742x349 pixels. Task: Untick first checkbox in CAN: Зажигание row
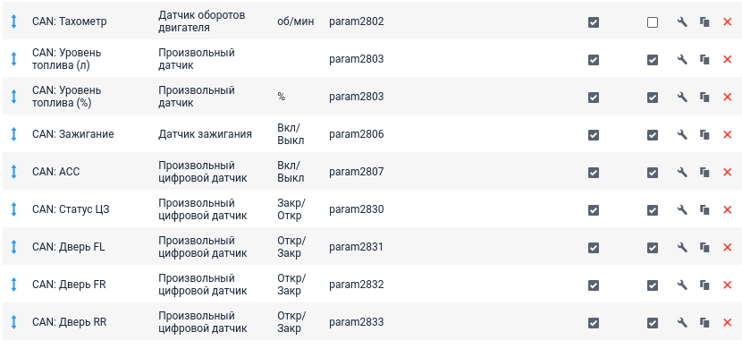tap(594, 135)
